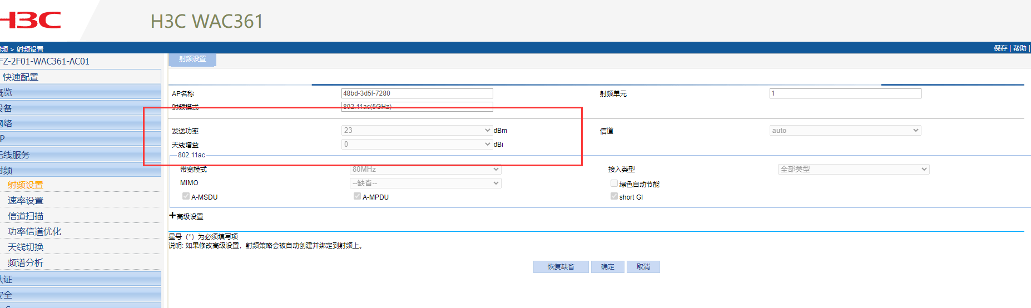Screen dimensions: 1031x308
Task: Select 射频设置 in the sidebar
Action: pyautogui.click(x=26, y=185)
